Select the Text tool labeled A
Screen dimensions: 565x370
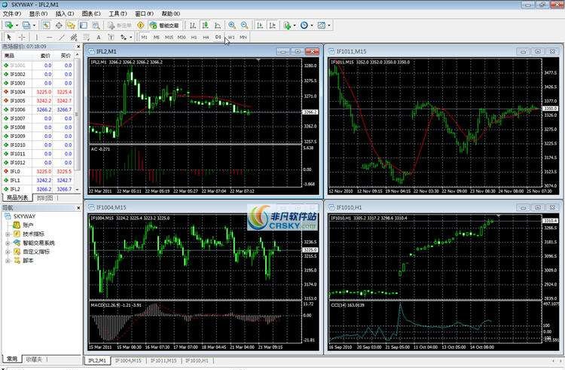(x=99, y=37)
